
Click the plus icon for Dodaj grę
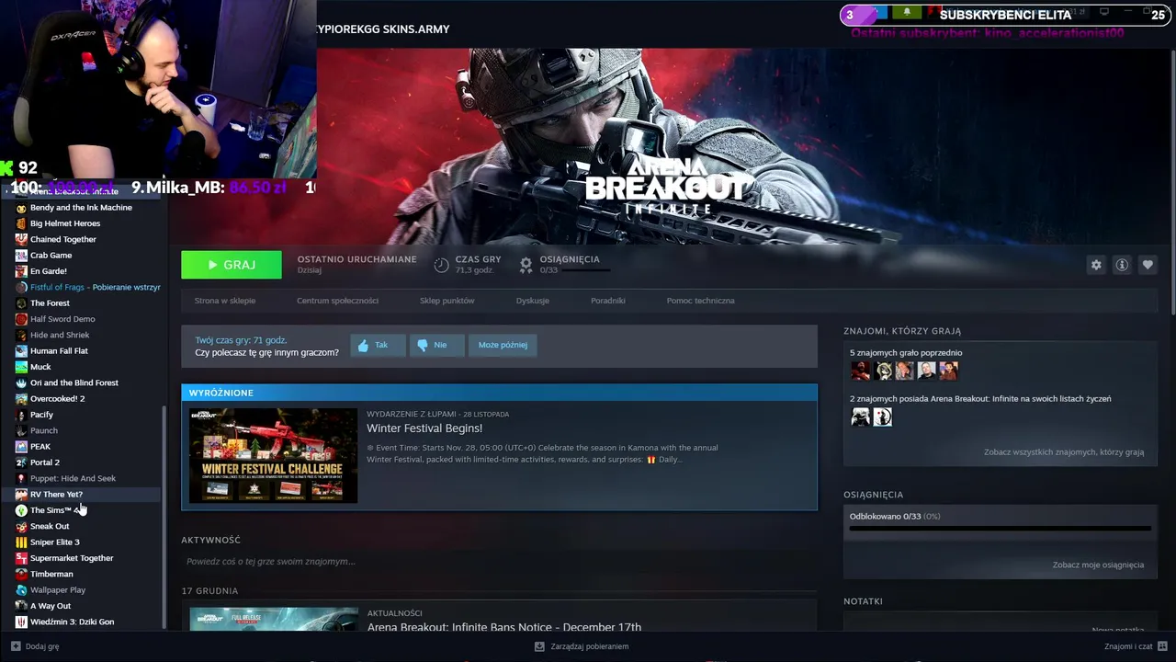[x=16, y=646]
